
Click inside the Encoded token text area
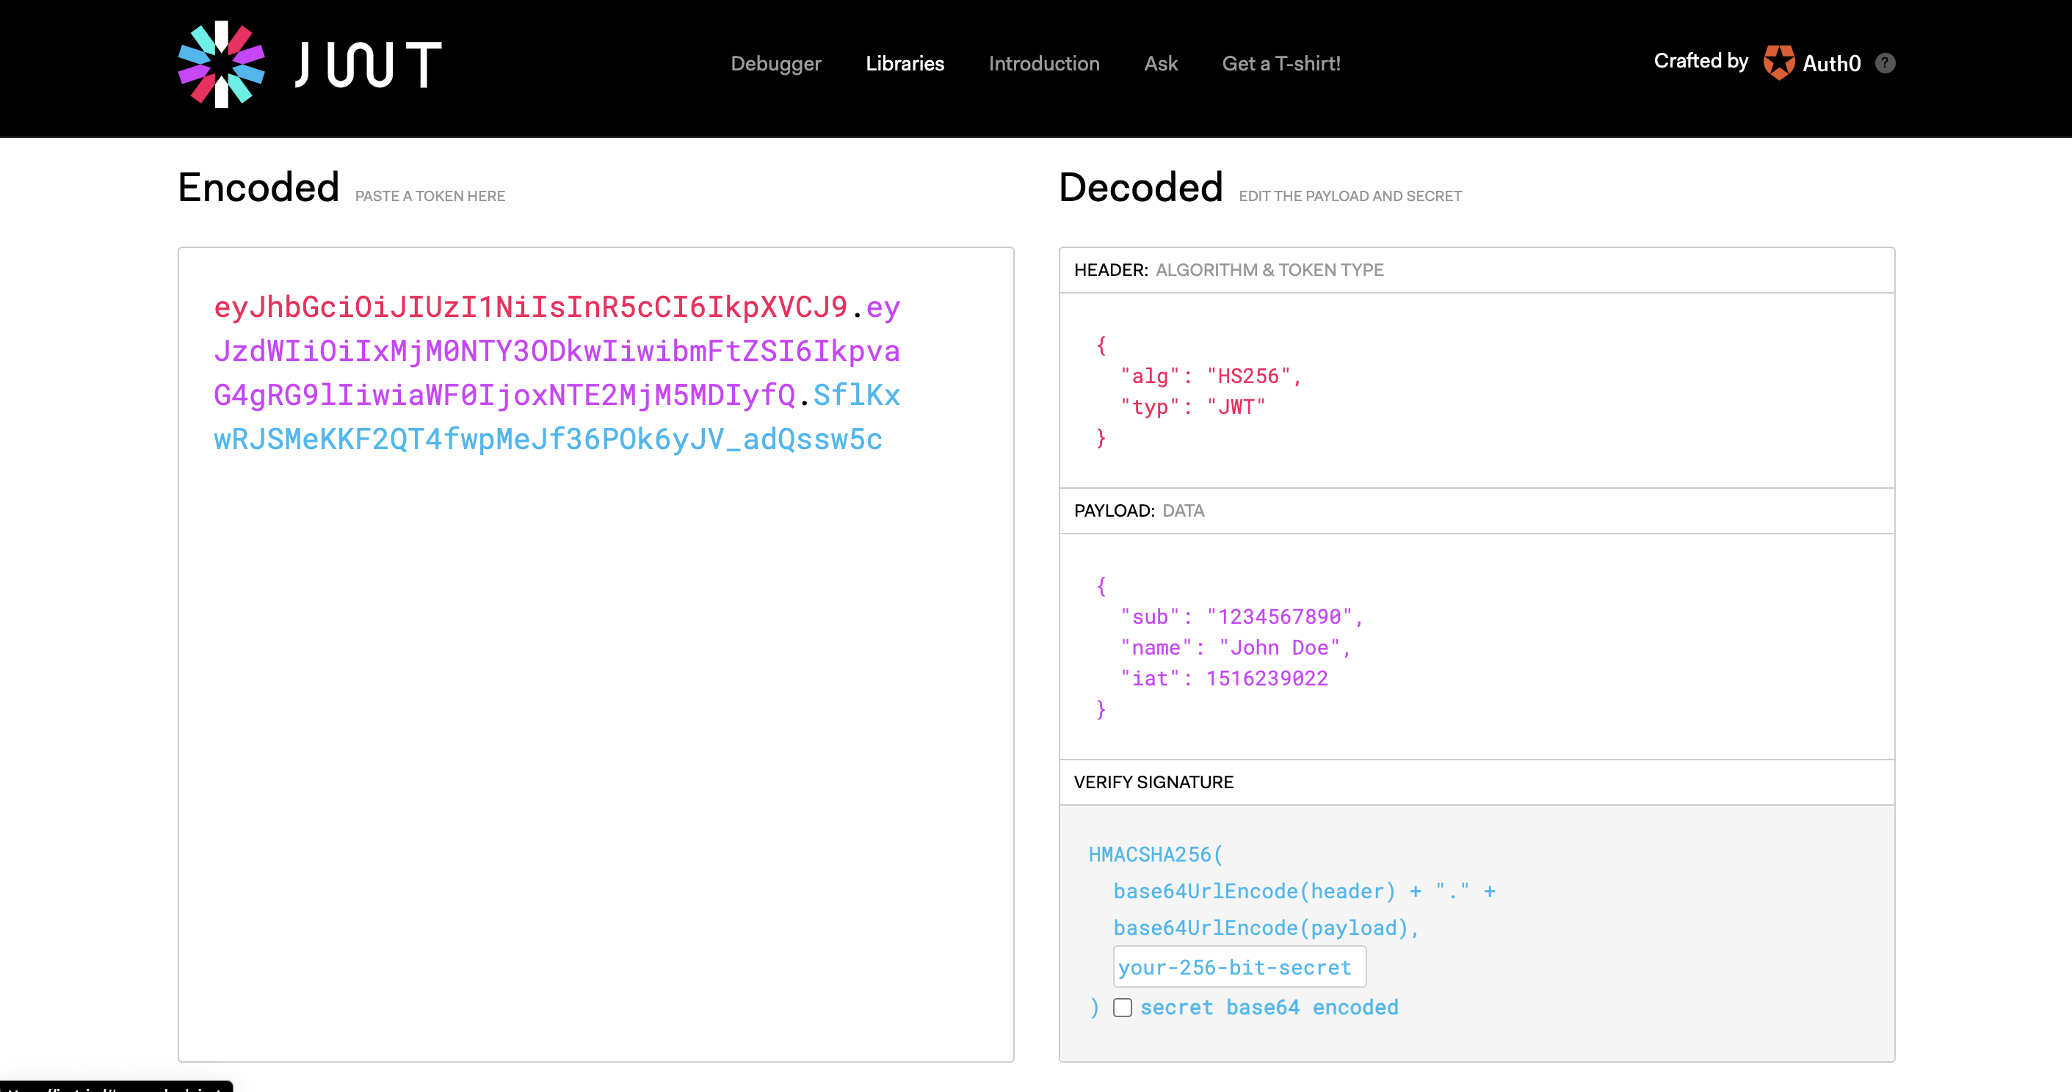pos(595,724)
